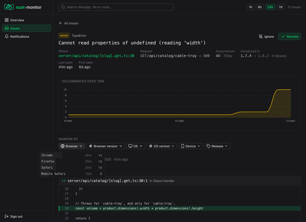Open the Release dropdown chevron

[x=226, y=146]
